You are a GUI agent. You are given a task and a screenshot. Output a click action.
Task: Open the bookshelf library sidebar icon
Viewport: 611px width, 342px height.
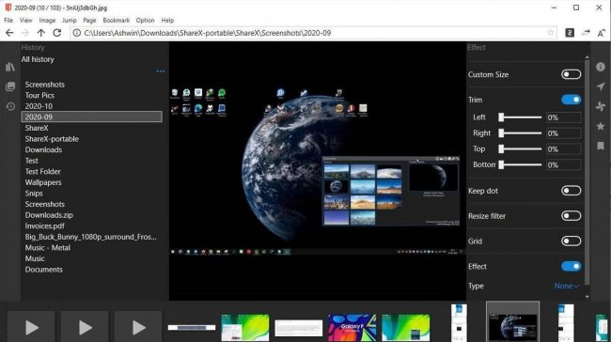[x=10, y=67]
